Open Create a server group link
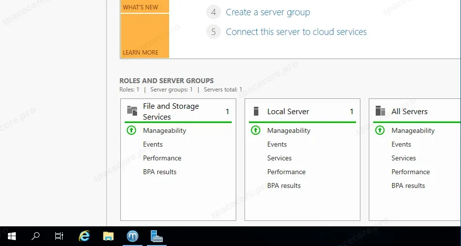461x246 pixels. (268, 12)
